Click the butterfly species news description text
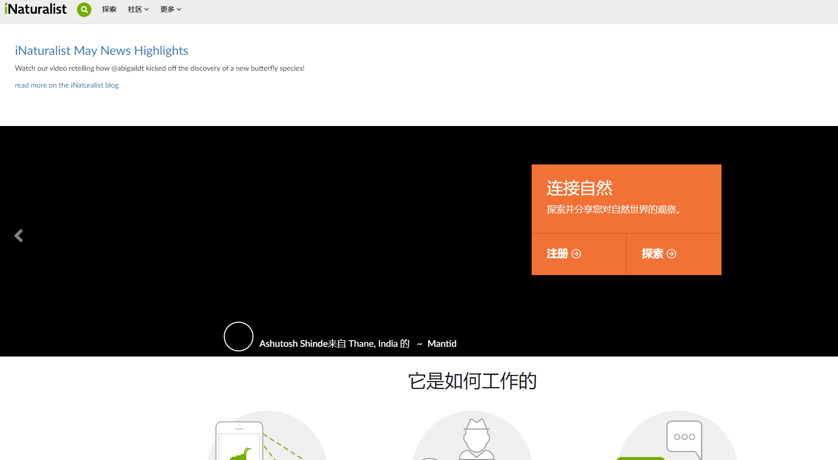Image resolution: width=838 pixels, height=460 pixels. point(160,68)
